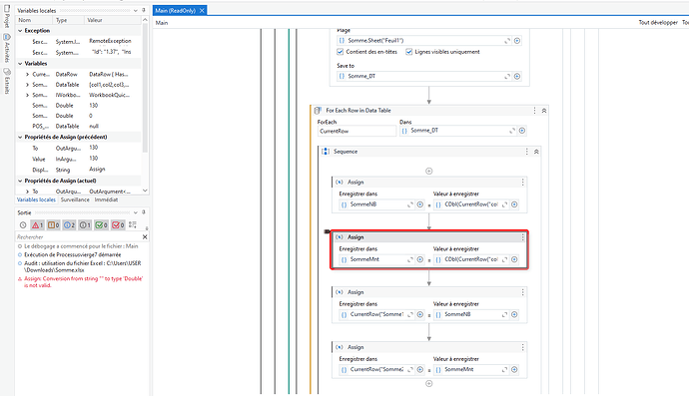Viewport: 689px width, 396px height.
Task: Click plus beside CurrentRow("Somme1 field
Action: (x=420, y=314)
